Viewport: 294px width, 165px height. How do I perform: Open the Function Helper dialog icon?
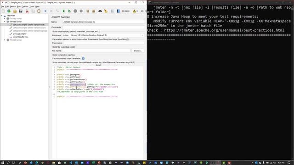click(x=113, y=11)
